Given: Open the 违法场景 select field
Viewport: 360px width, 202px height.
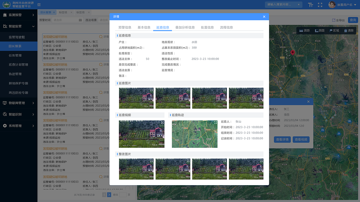Looking at the screenshot, I should (x=104, y=20).
